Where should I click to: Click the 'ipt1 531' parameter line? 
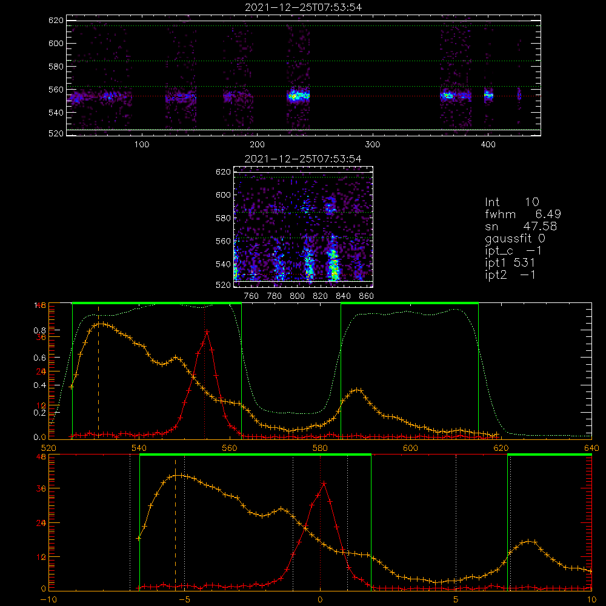[x=510, y=263]
